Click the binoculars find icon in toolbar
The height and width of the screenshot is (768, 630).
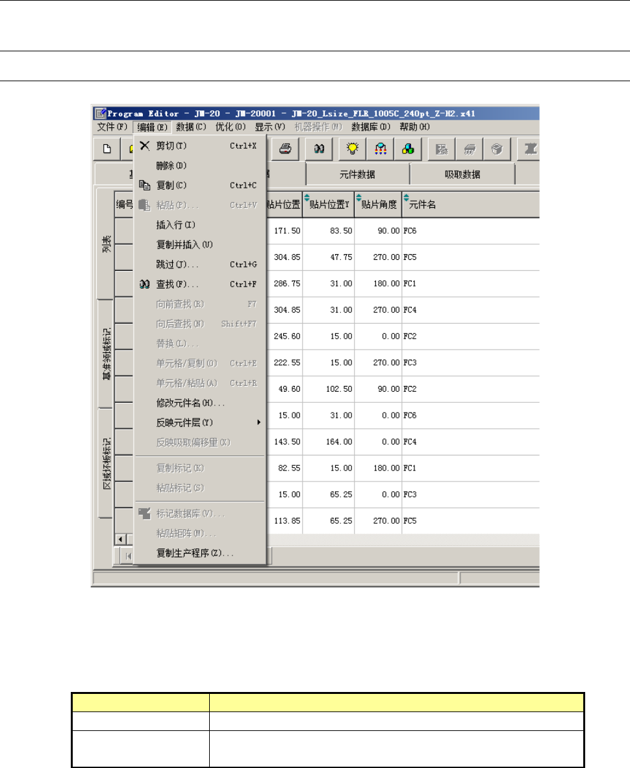(x=319, y=149)
